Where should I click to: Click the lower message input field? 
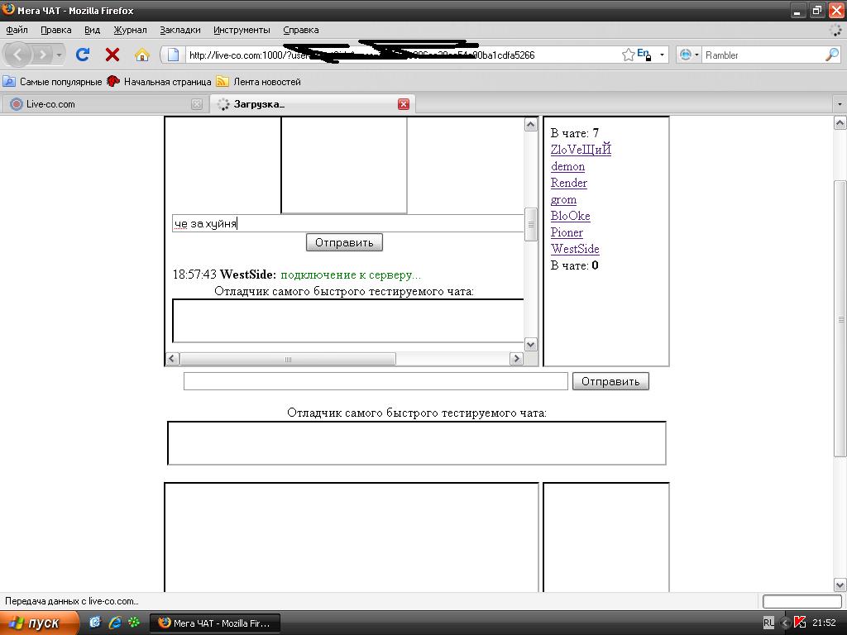[376, 381]
